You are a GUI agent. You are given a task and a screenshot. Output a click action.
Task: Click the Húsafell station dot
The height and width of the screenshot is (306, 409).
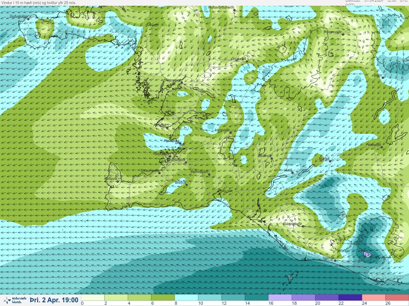[247, 61]
